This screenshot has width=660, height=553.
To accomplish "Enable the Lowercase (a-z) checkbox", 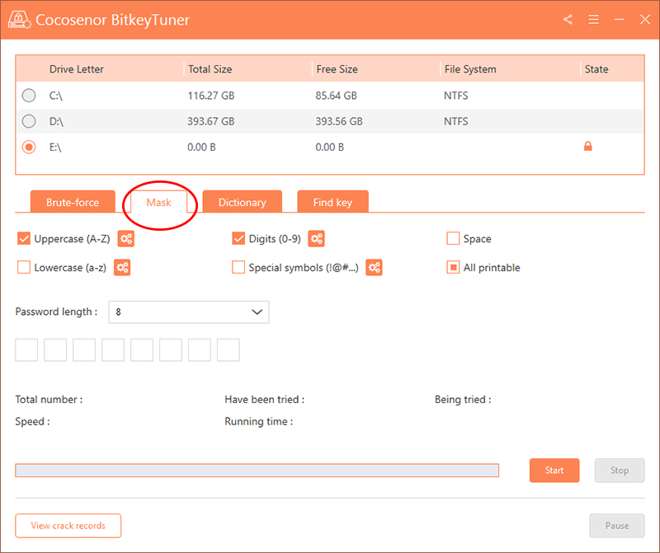I will coord(24,267).
